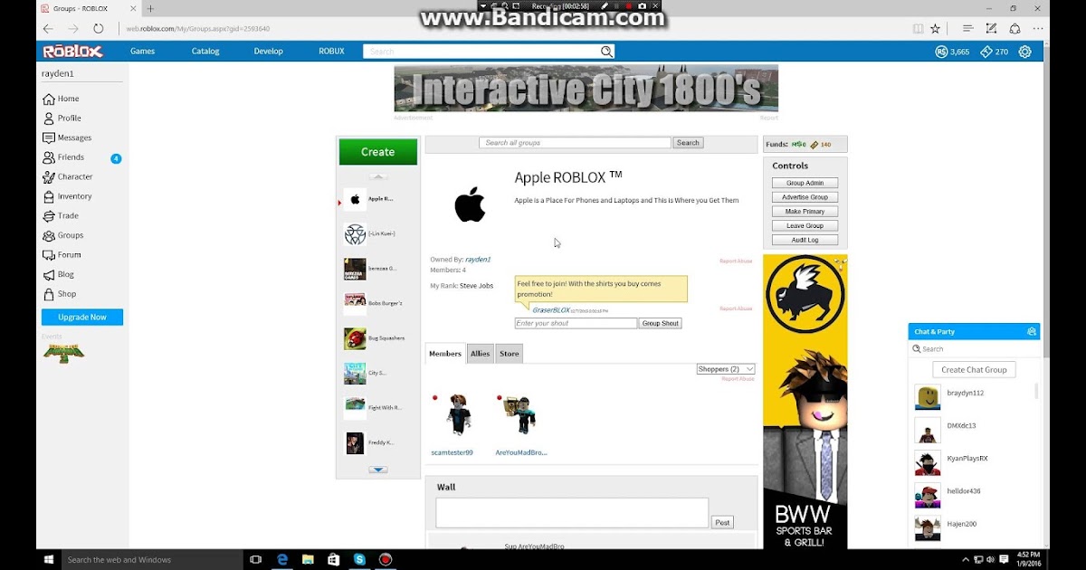Viewport: 1086px width, 570px height.
Task: Open the Games menu
Action: click(x=142, y=52)
